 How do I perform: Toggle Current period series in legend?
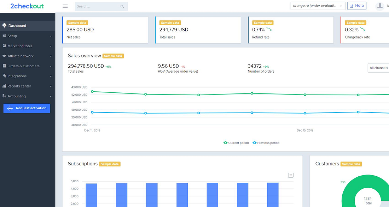[236, 143]
